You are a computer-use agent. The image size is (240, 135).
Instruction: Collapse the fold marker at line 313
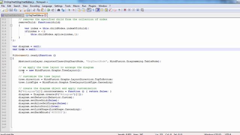(11, 25)
